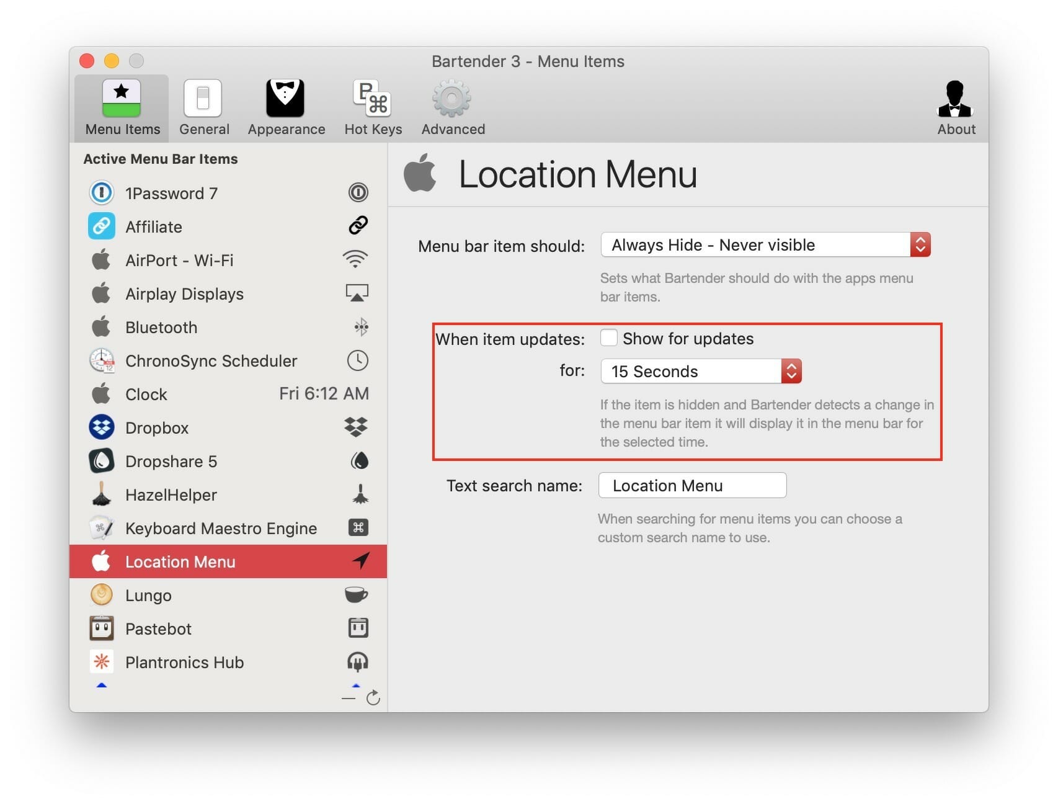This screenshot has height=804, width=1058.
Task: Open the 15 Seconds duration dropdown
Action: click(x=701, y=372)
